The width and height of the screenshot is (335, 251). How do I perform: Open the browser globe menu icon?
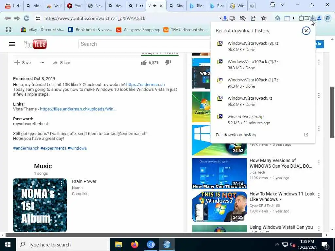click(x=327, y=18)
